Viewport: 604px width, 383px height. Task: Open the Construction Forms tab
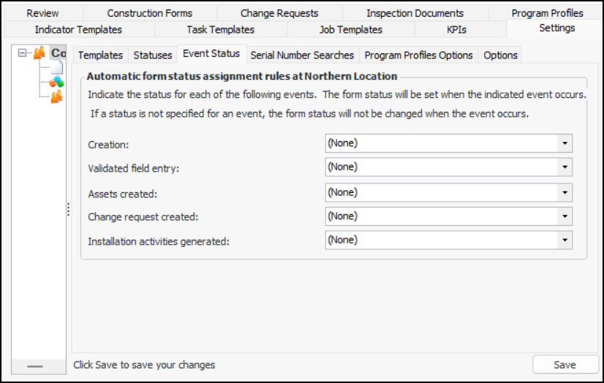click(149, 13)
